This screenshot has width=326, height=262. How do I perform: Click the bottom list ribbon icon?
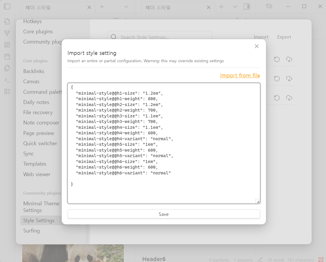click(7, 91)
